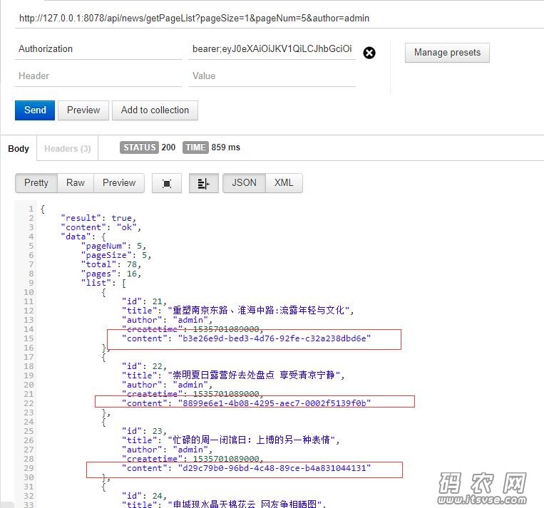Click Add to collection
This screenshot has width=544, height=508.
(155, 110)
